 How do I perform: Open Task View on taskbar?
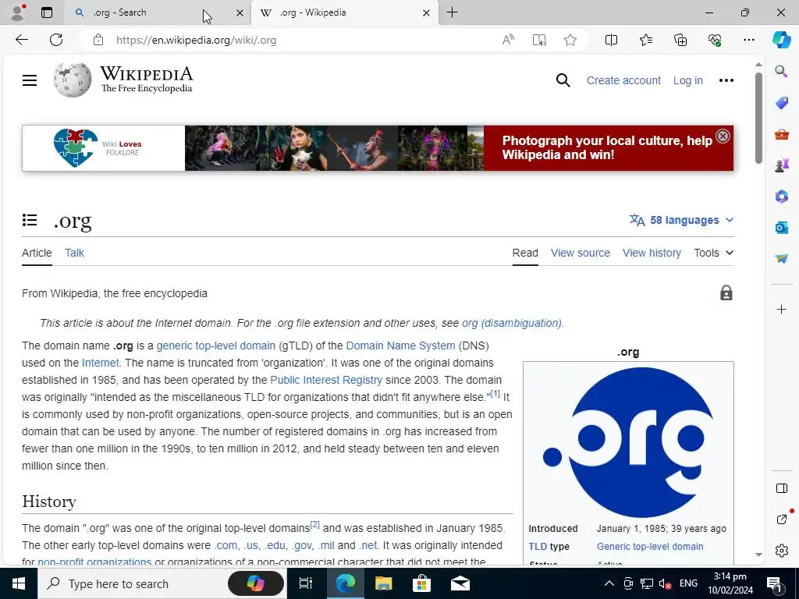(305, 583)
